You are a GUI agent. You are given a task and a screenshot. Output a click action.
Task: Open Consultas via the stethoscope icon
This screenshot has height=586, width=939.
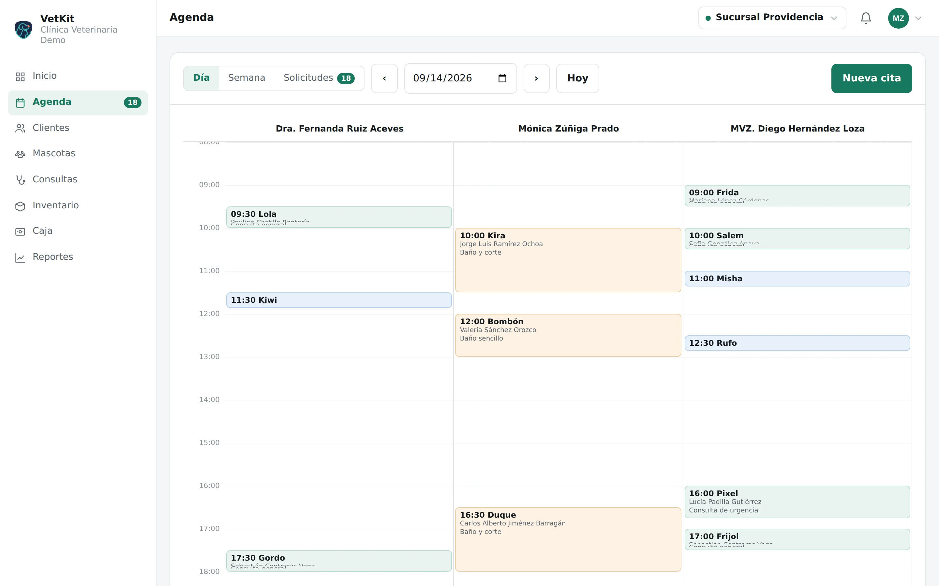[x=20, y=180]
